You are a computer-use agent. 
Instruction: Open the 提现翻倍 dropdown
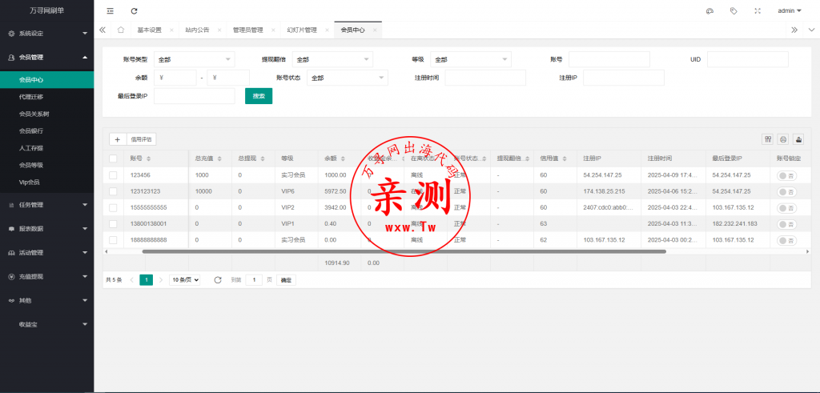(332, 59)
